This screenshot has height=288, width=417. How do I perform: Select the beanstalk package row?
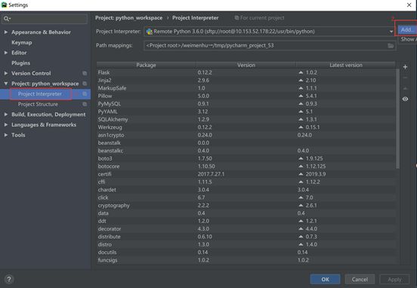pyautogui.click(x=246, y=142)
